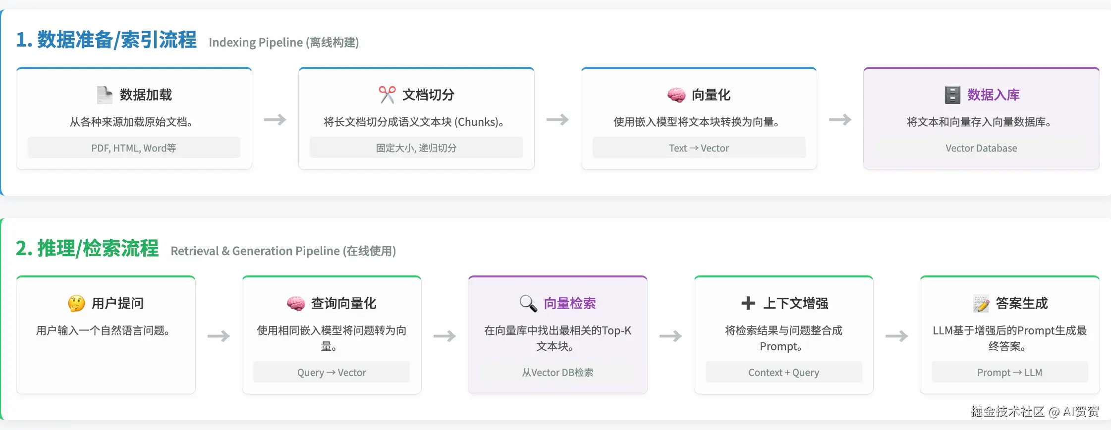1111x430 pixels.
Task: Click the 'PDF, HTML, Word等' tag
Action: [134, 148]
